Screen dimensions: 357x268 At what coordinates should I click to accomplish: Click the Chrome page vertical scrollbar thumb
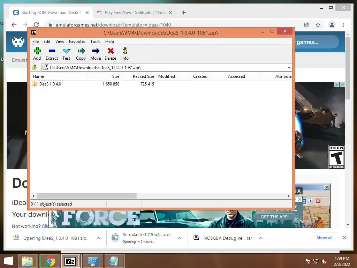348,68
